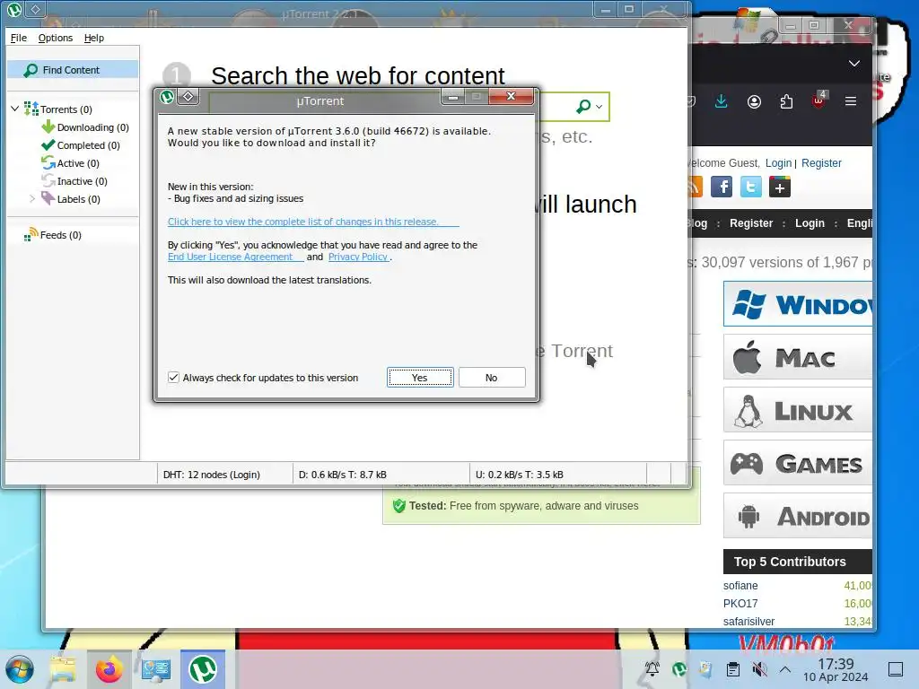Open the Windows Start menu
919x689 pixels.
[20, 669]
